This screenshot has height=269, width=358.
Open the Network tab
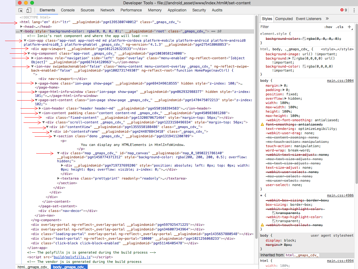(x=107, y=10)
